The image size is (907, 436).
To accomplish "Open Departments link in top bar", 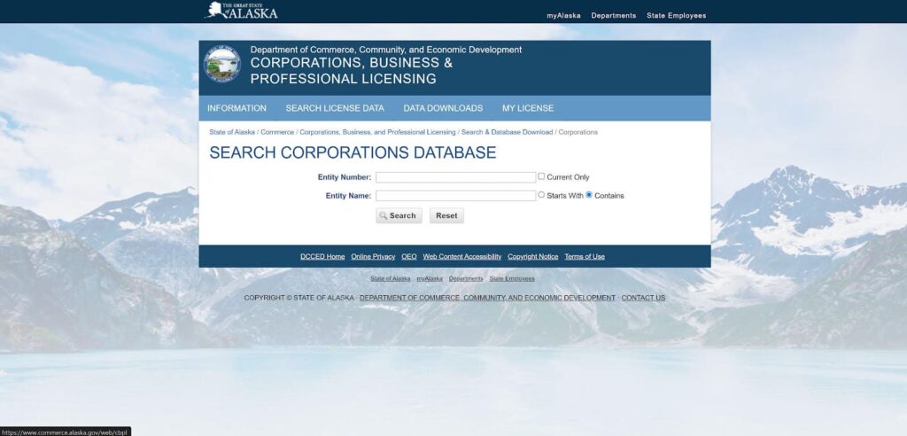I will coord(614,15).
